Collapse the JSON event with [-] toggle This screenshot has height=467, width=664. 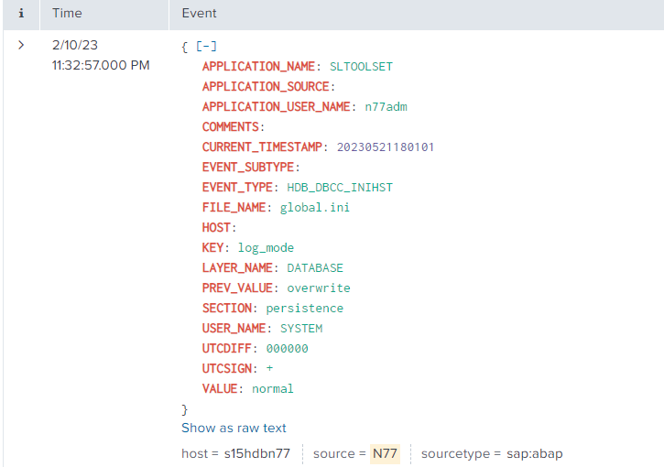tap(205, 46)
